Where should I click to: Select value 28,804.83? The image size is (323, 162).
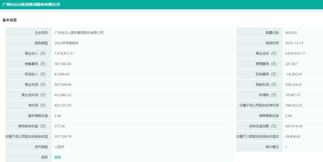pos(293,137)
